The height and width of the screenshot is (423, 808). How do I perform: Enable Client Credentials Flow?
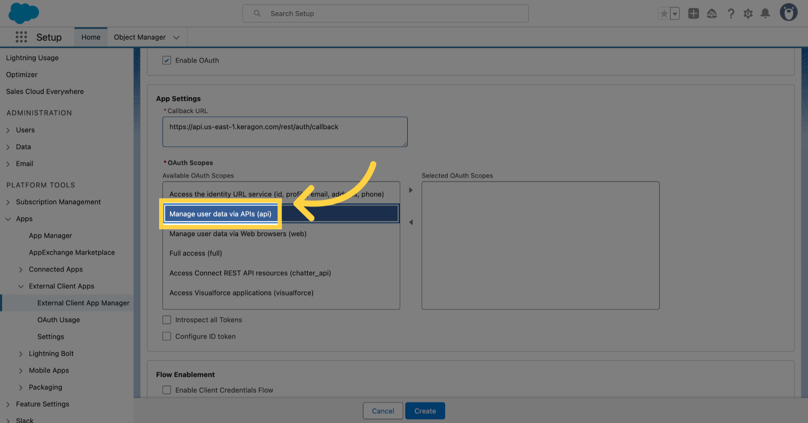pyautogui.click(x=167, y=390)
